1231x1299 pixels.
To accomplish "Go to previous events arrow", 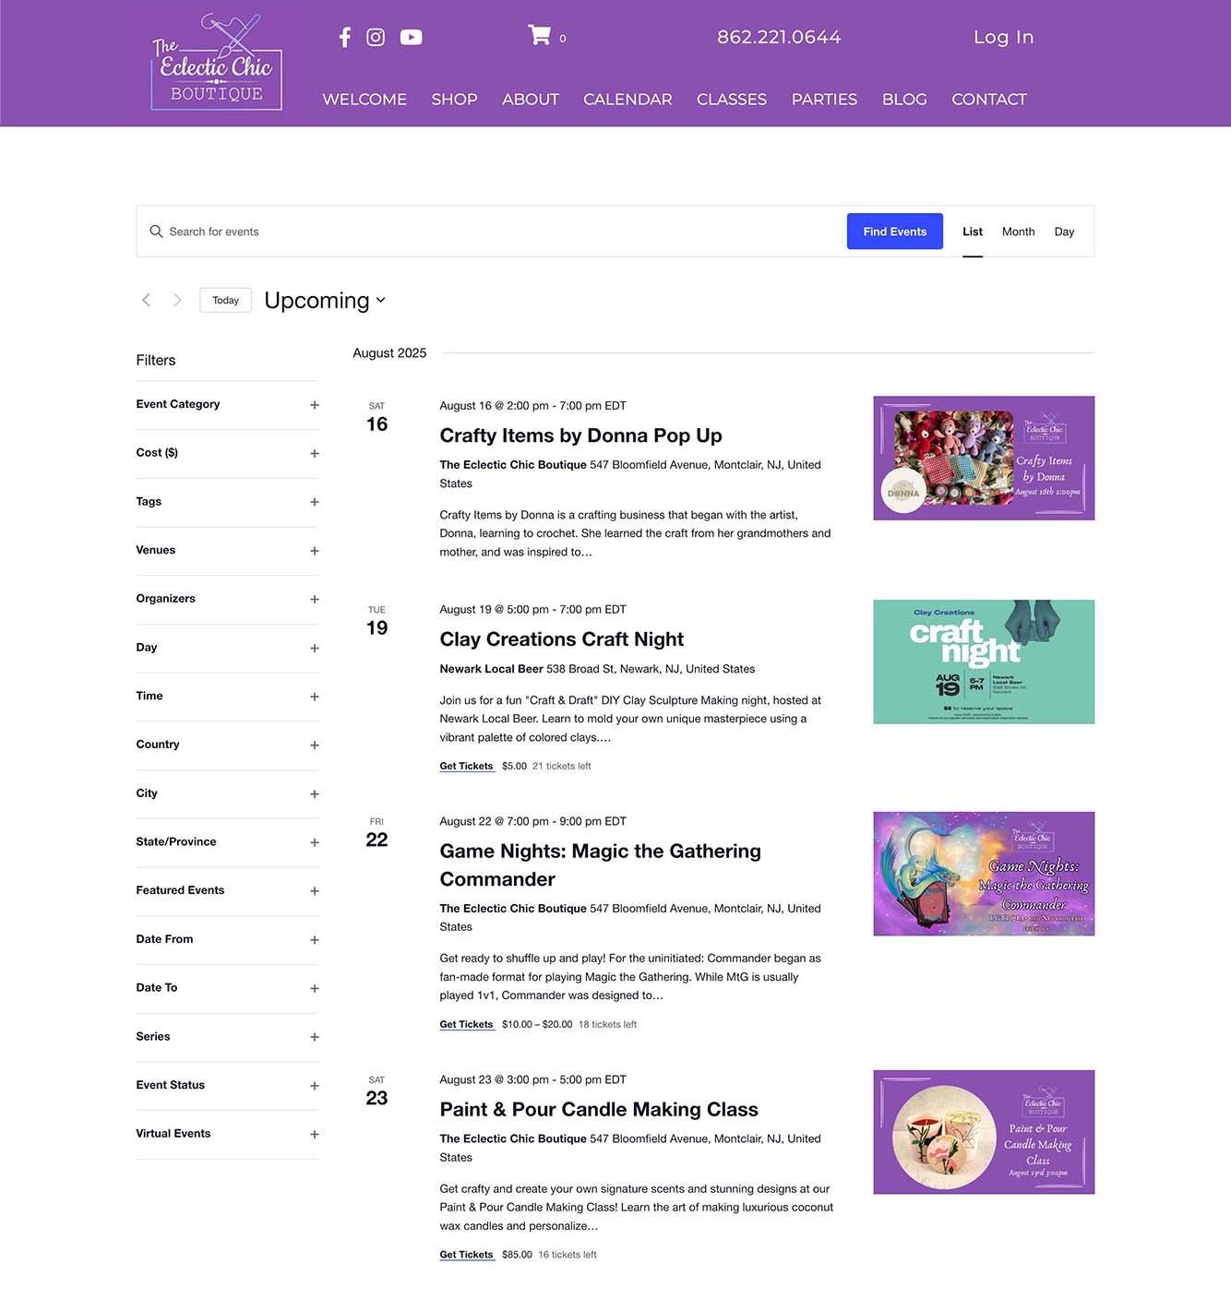I will tap(146, 301).
